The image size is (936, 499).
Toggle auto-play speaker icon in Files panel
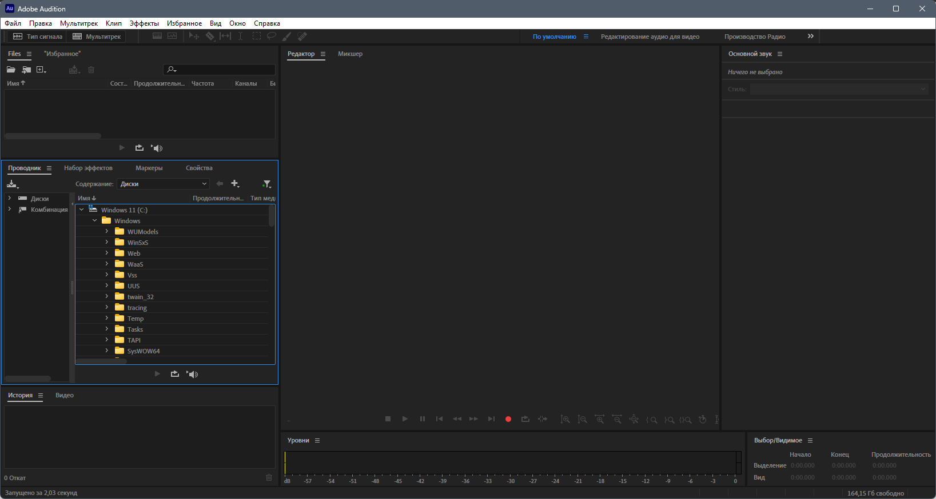[157, 148]
